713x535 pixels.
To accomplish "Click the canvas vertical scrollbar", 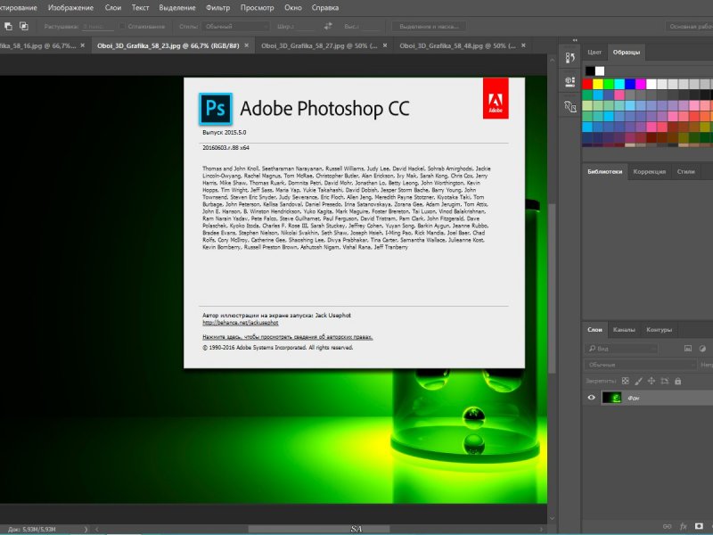I will (x=552, y=289).
